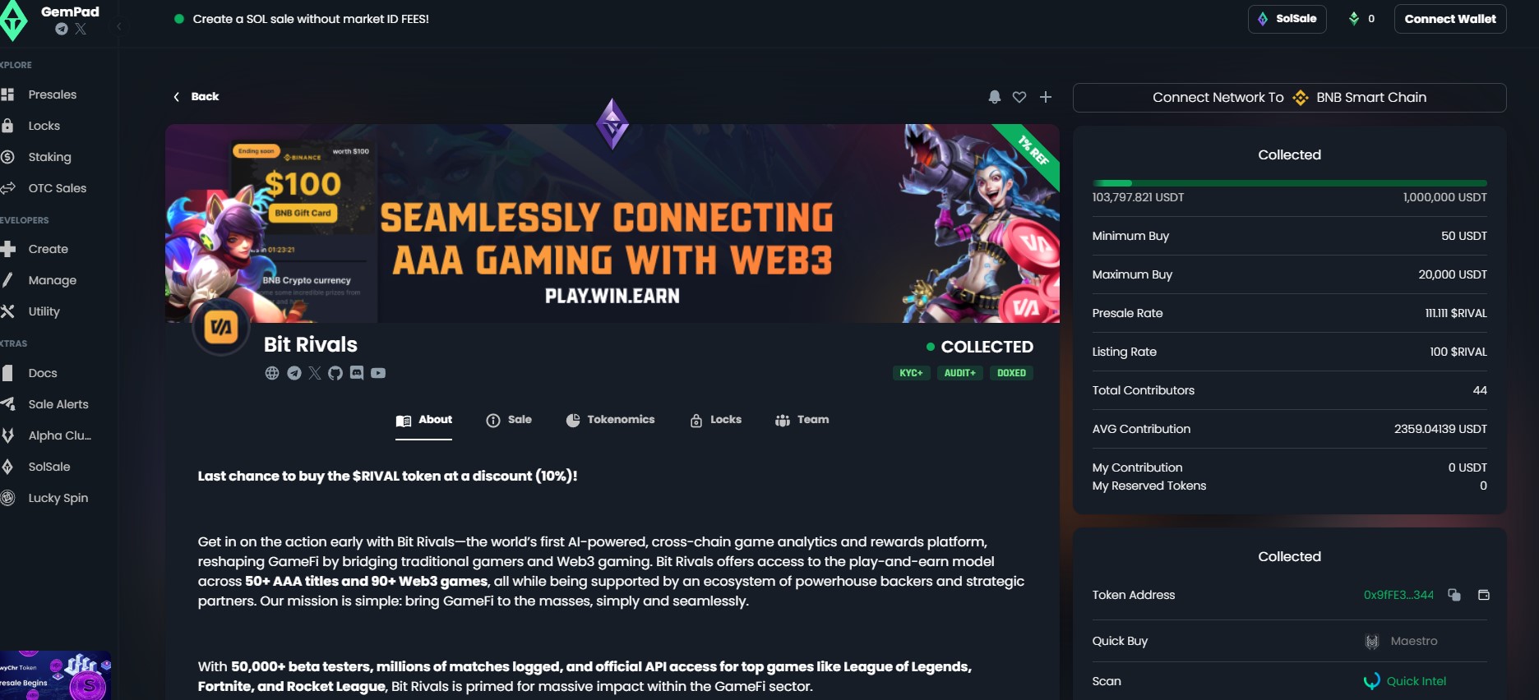Open the Bit Rivals Discord icon
The image size is (1539, 700).
point(357,373)
